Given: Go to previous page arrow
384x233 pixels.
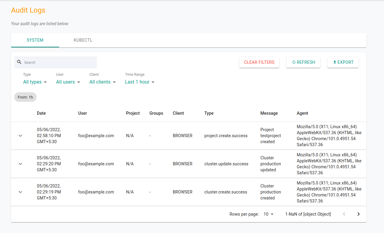Looking at the screenshot, I should tap(344, 214).
